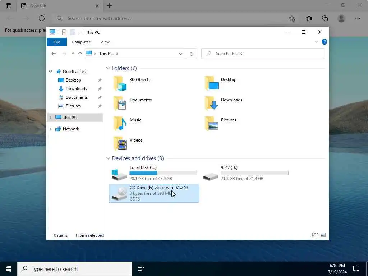Screen dimensions: 368x276
Task: Switch to large icons view in status bar
Action: point(323,235)
